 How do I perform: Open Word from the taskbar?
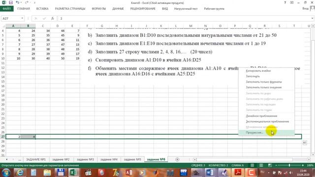click(210, 173)
